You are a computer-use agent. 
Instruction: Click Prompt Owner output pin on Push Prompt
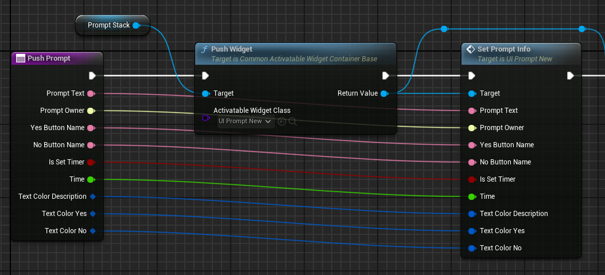click(x=91, y=111)
